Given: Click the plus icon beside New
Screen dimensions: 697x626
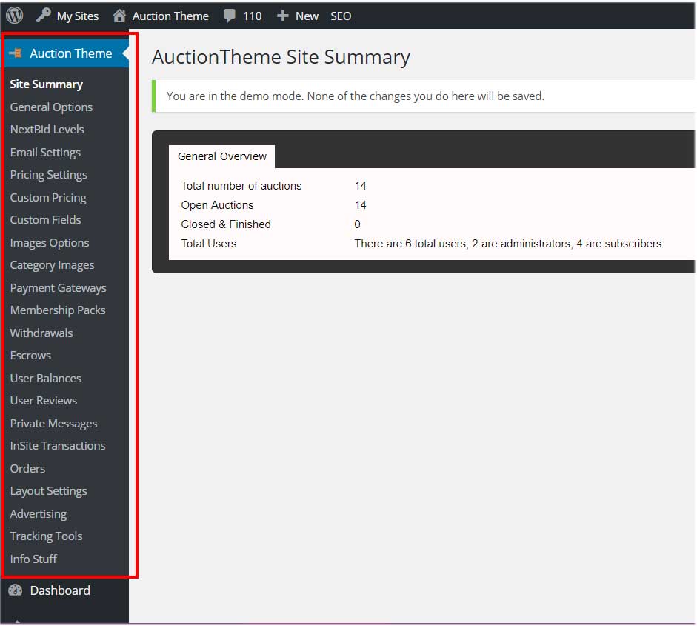Looking at the screenshot, I should [283, 16].
